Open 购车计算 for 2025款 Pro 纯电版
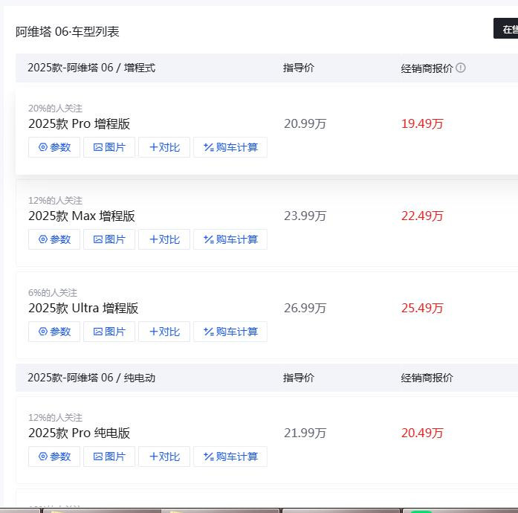518x513 pixels. (230, 456)
